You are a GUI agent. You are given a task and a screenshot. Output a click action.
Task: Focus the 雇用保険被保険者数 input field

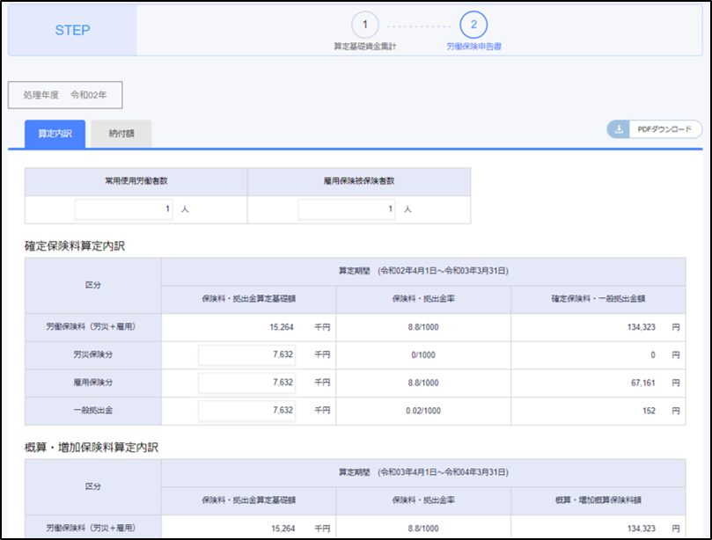pyautogui.click(x=347, y=210)
